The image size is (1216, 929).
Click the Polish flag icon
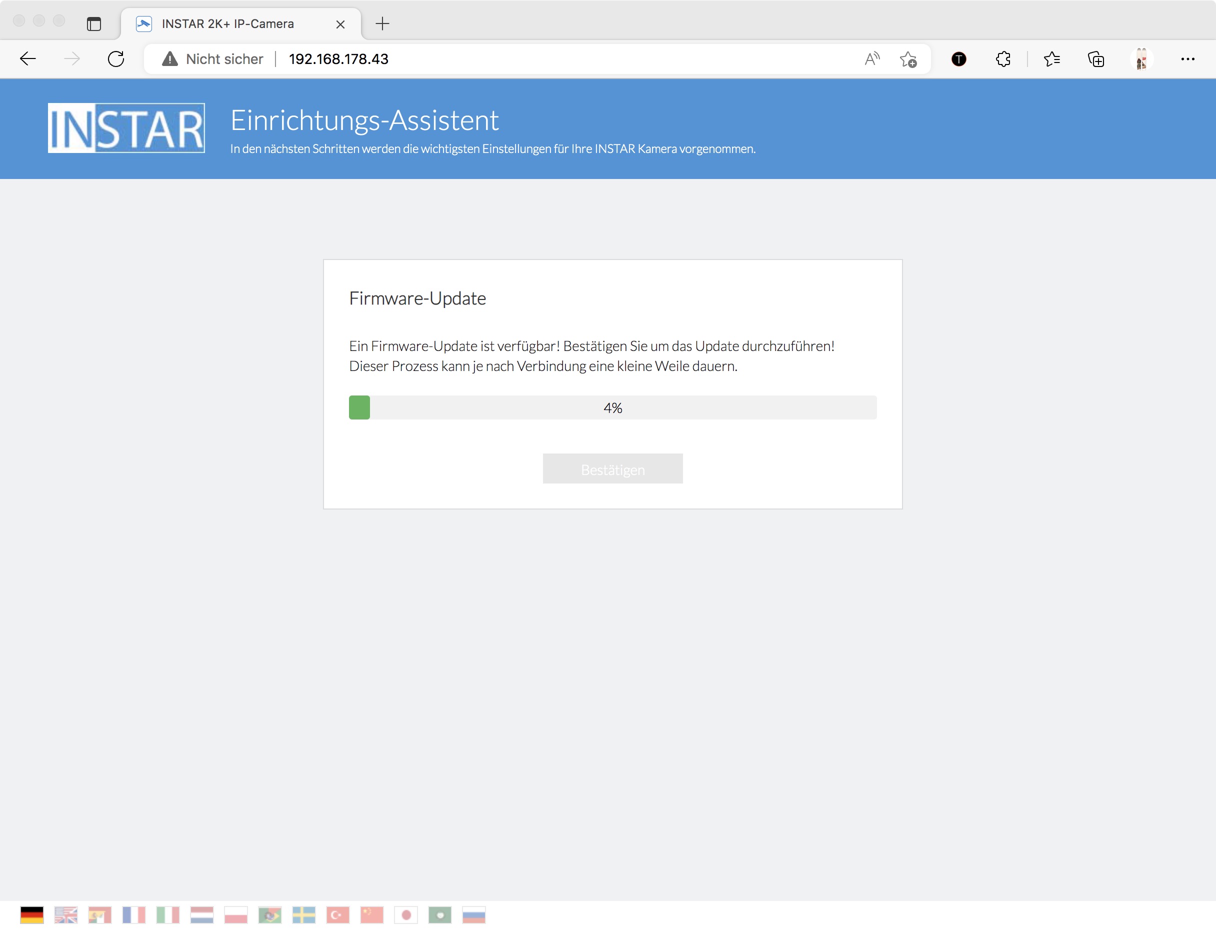coord(235,914)
